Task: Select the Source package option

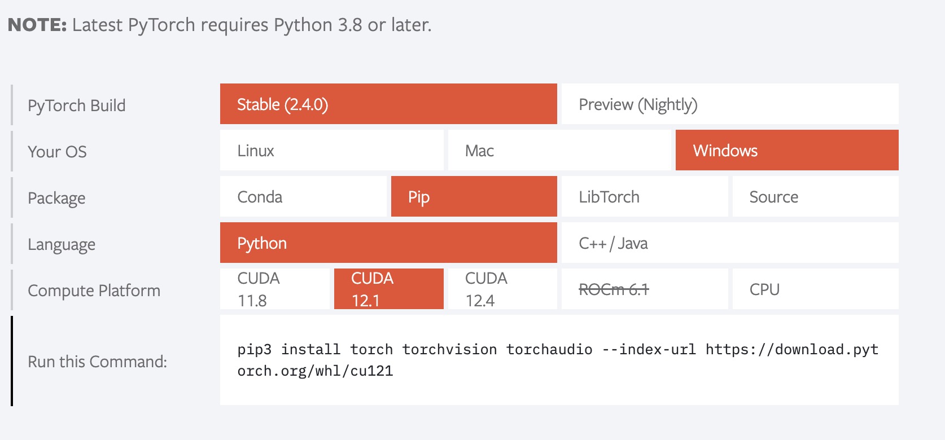Action: pos(816,196)
